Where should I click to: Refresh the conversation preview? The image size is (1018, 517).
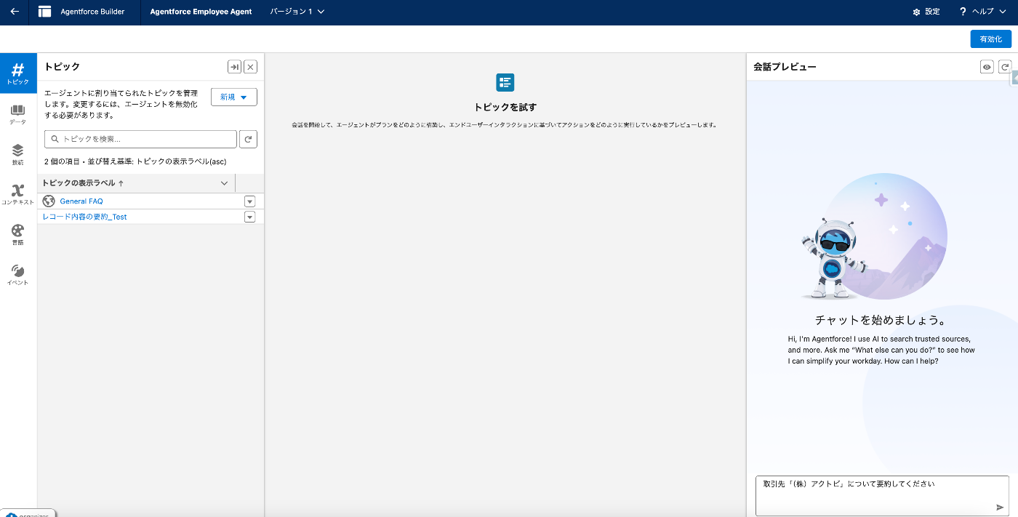click(1005, 67)
